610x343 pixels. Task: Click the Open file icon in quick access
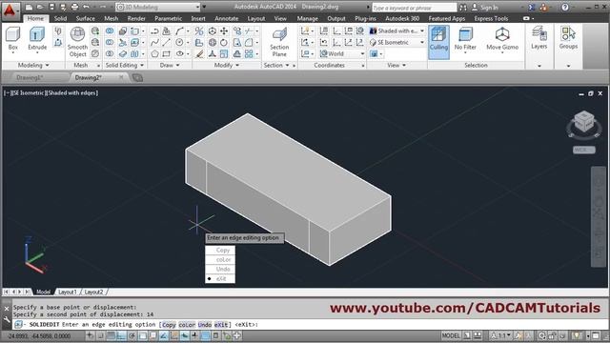40,7
